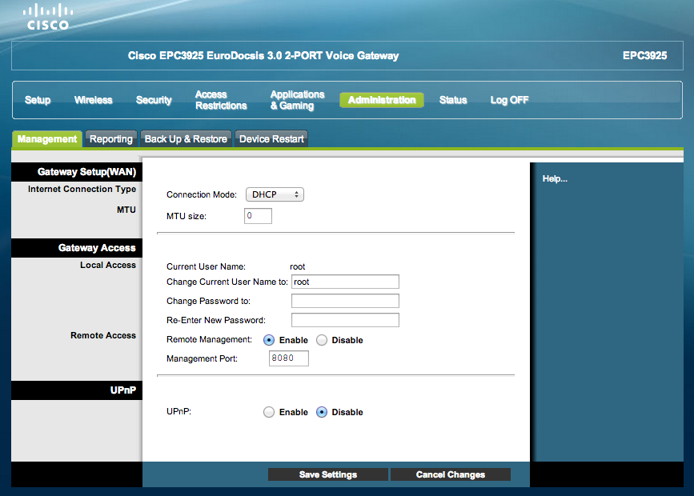The height and width of the screenshot is (496, 694).
Task: Click Change Current User Name field
Action: tap(345, 282)
